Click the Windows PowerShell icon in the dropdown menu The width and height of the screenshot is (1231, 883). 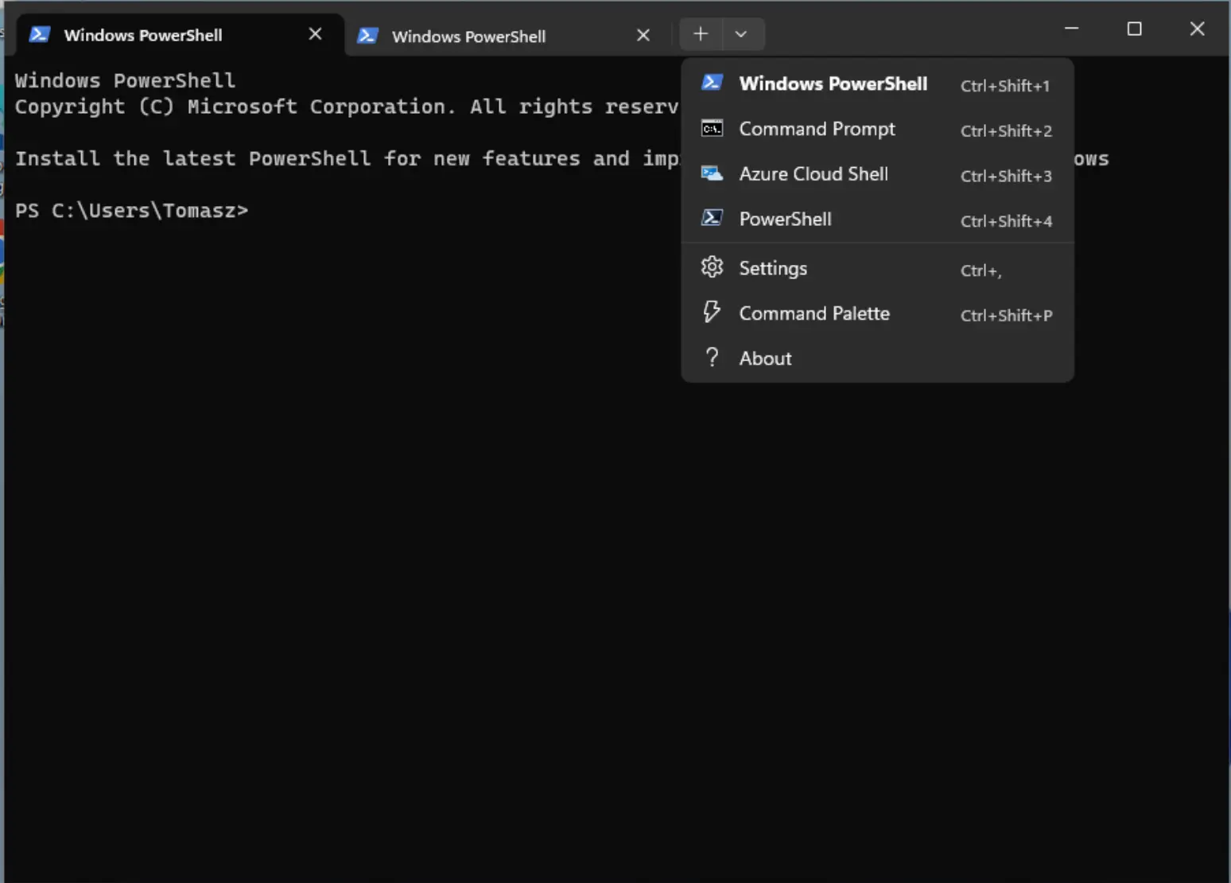712,83
